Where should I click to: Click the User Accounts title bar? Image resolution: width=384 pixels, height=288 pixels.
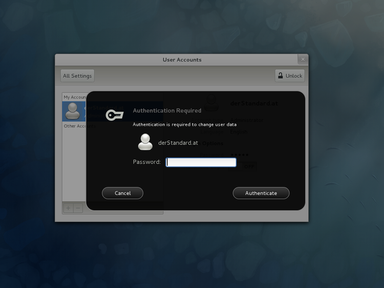click(182, 59)
